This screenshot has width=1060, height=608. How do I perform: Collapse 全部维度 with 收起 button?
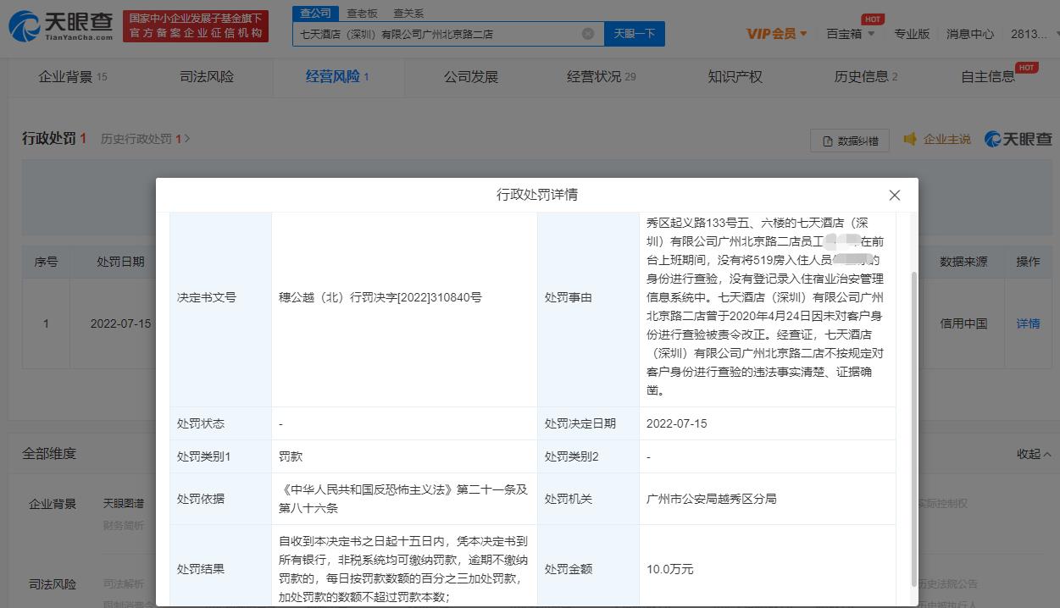1034,454
